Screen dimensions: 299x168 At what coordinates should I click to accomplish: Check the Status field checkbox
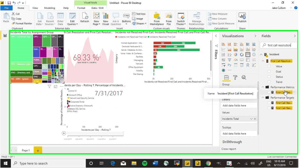[x=269, y=77]
